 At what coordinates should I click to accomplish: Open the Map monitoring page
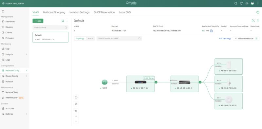(x=7, y=49)
